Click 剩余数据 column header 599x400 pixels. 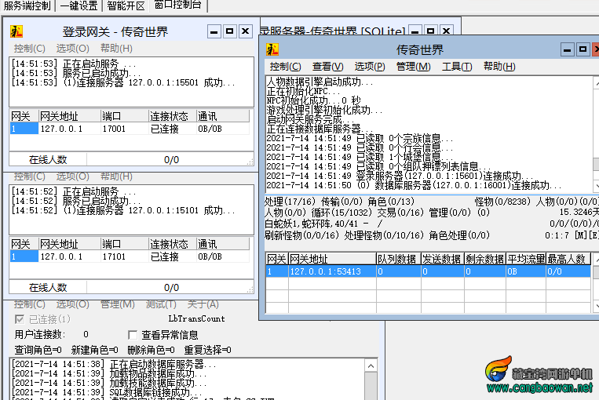[485, 259]
